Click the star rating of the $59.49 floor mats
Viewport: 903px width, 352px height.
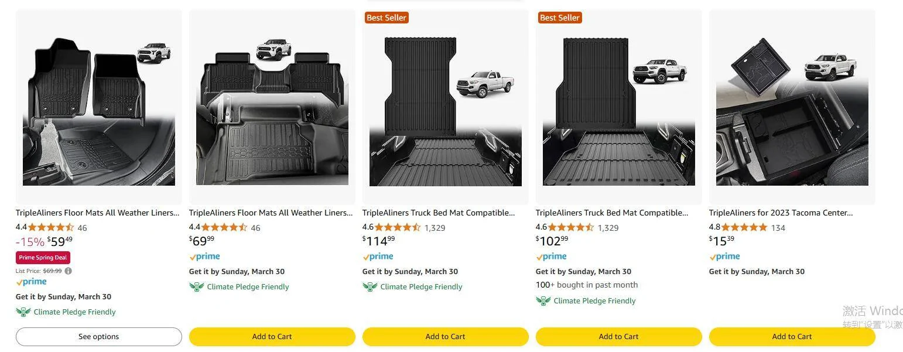tap(51, 228)
